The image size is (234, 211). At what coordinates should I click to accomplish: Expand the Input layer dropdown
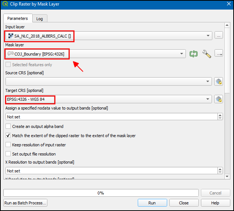tap(209, 36)
